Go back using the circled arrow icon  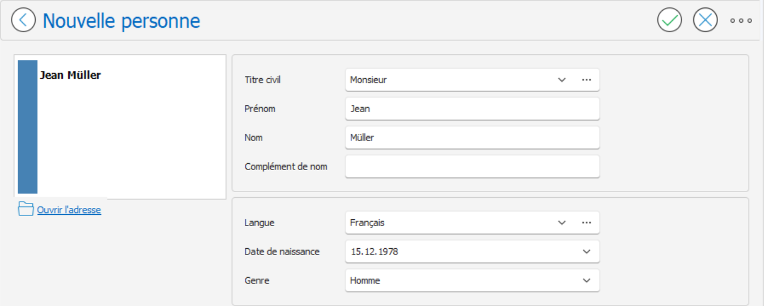point(23,20)
